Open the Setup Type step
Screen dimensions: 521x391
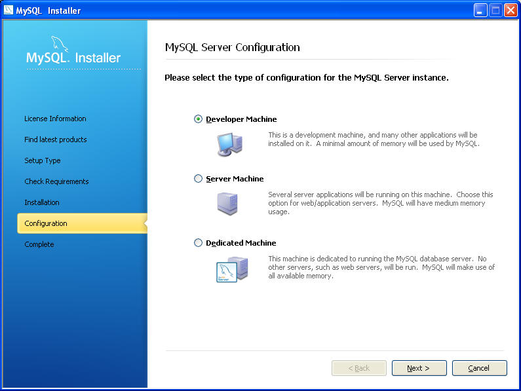(43, 160)
